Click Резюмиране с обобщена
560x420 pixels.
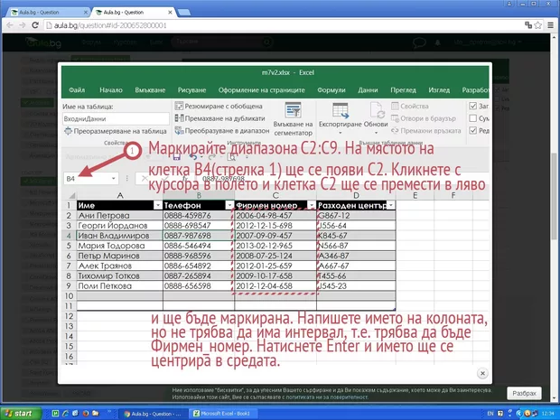tap(219, 106)
